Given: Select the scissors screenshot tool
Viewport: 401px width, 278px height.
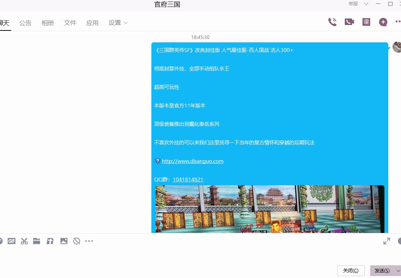Looking at the screenshot, I should tap(24, 241).
